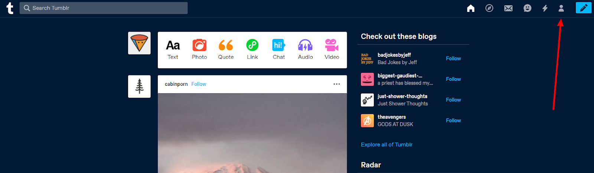The width and height of the screenshot is (594, 173).
Task: Click the Tumblr logo
Action: click(10, 8)
